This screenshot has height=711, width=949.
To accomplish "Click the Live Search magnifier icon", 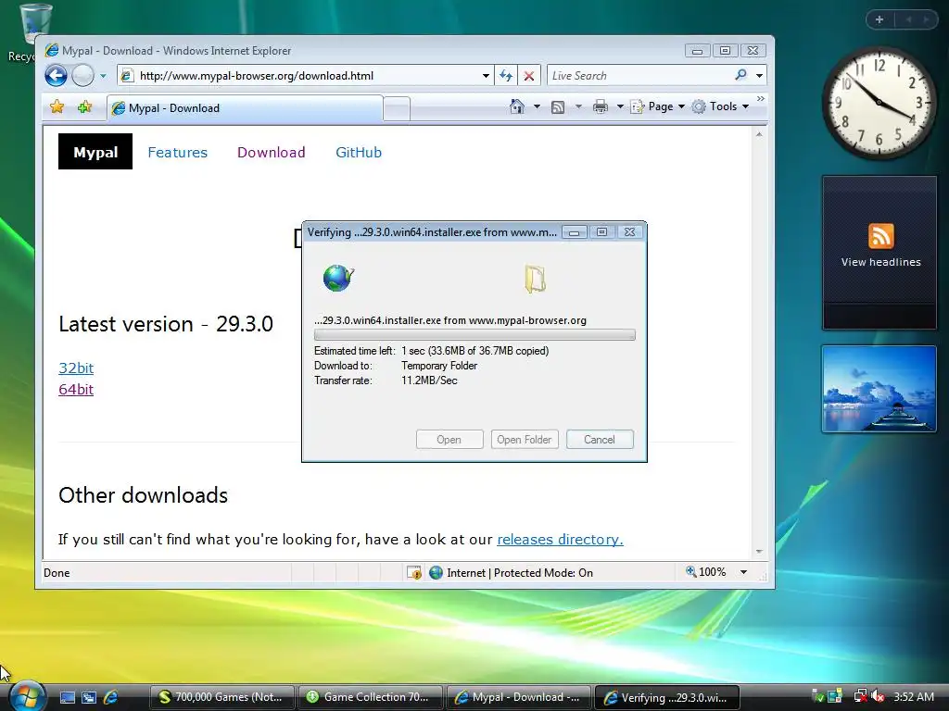I will tap(740, 75).
